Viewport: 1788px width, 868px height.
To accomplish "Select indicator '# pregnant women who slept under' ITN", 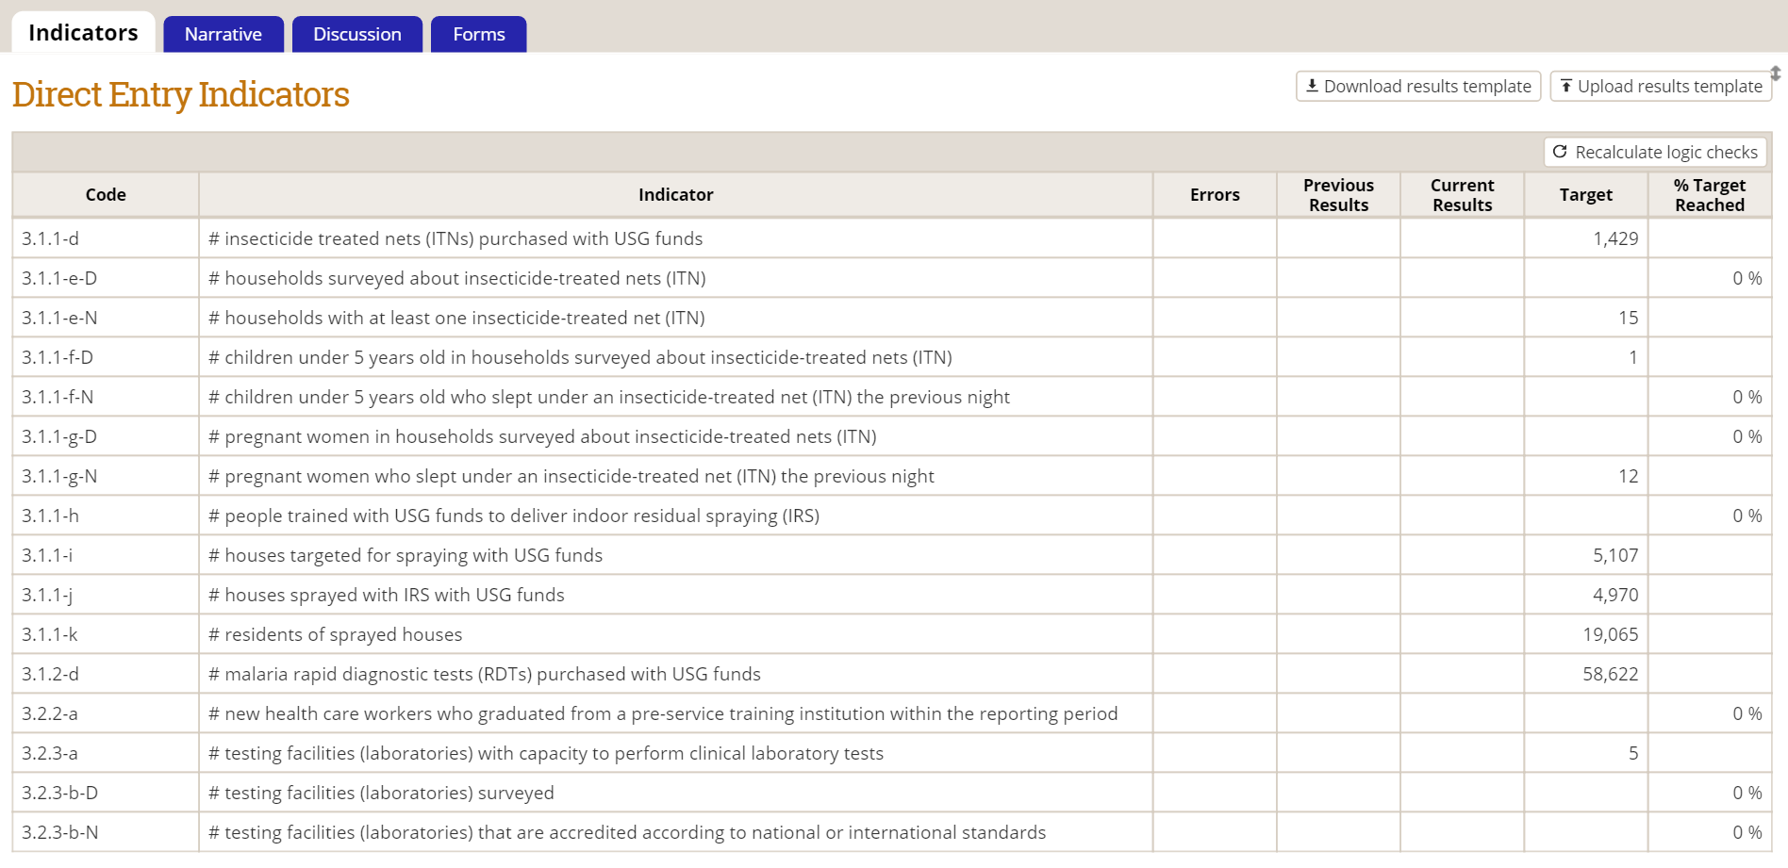I will click(x=571, y=476).
